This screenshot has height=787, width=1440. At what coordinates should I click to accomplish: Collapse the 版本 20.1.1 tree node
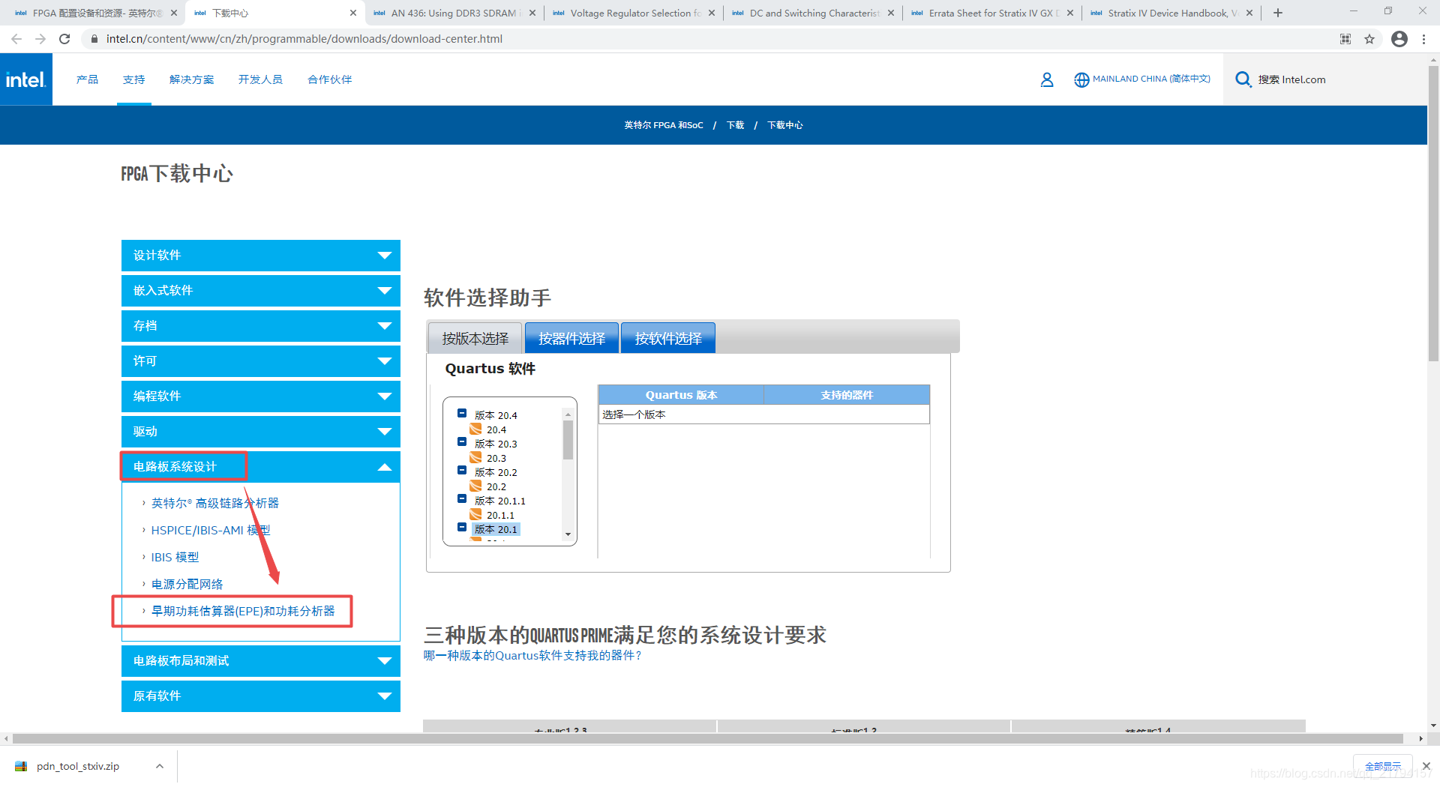click(462, 499)
